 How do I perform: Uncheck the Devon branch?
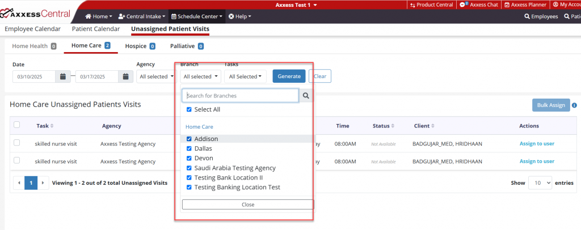pos(189,158)
